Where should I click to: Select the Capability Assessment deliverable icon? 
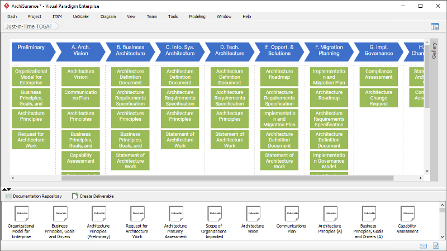point(407,214)
